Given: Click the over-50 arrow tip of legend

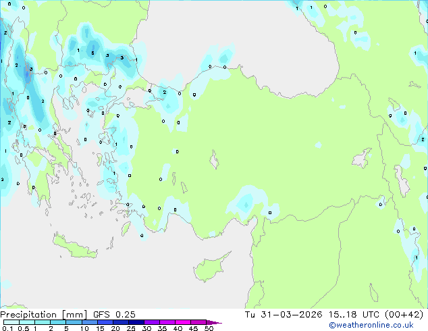Looking at the screenshot, I should coord(214,322).
